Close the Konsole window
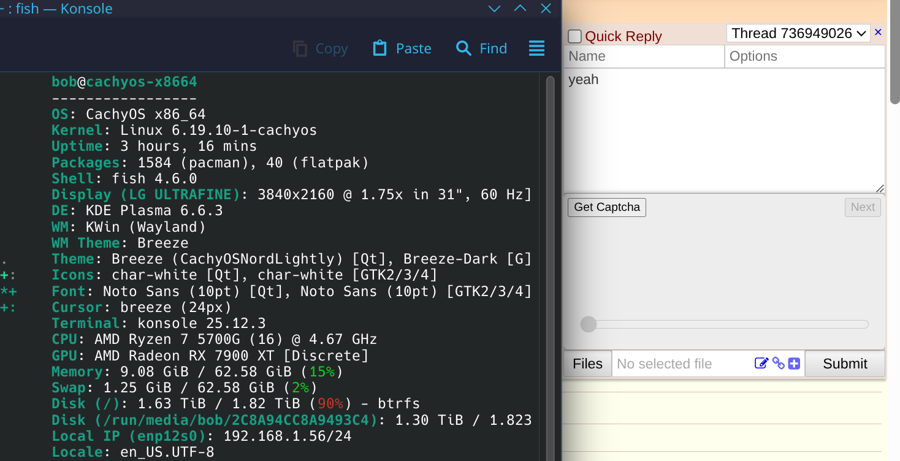This screenshot has width=900, height=461. [546, 9]
